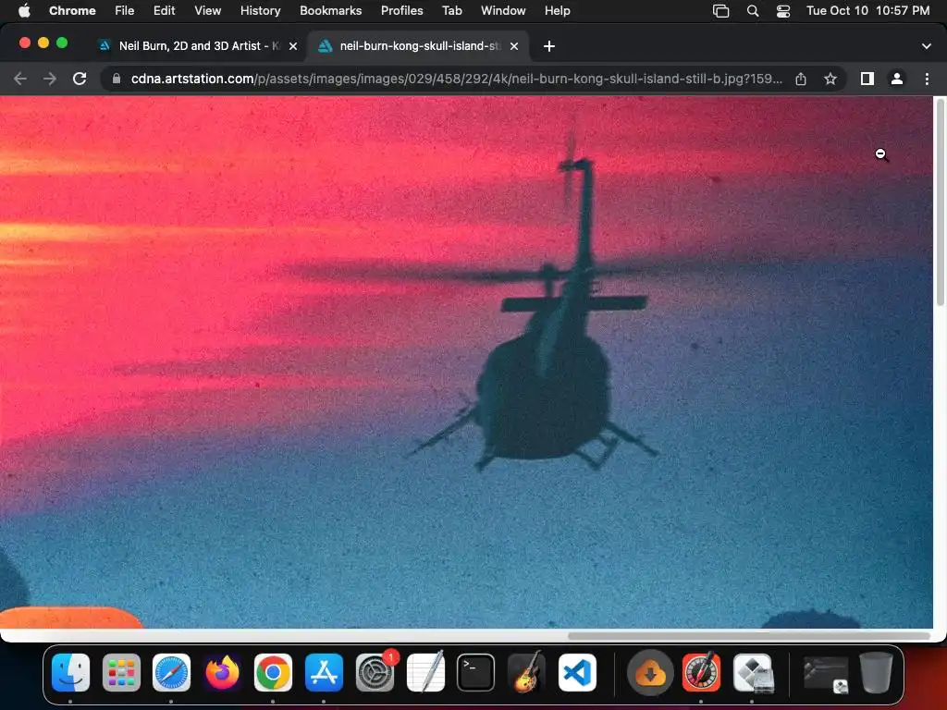Open the Help menu

(557, 11)
